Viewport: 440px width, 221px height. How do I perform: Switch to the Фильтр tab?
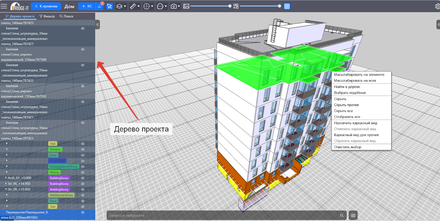[x=47, y=16]
